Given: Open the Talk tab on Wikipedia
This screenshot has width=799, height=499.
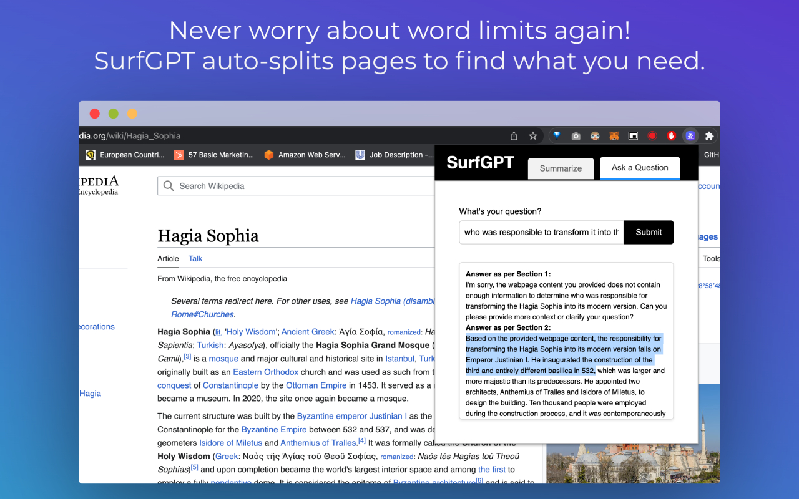Looking at the screenshot, I should point(195,258).
